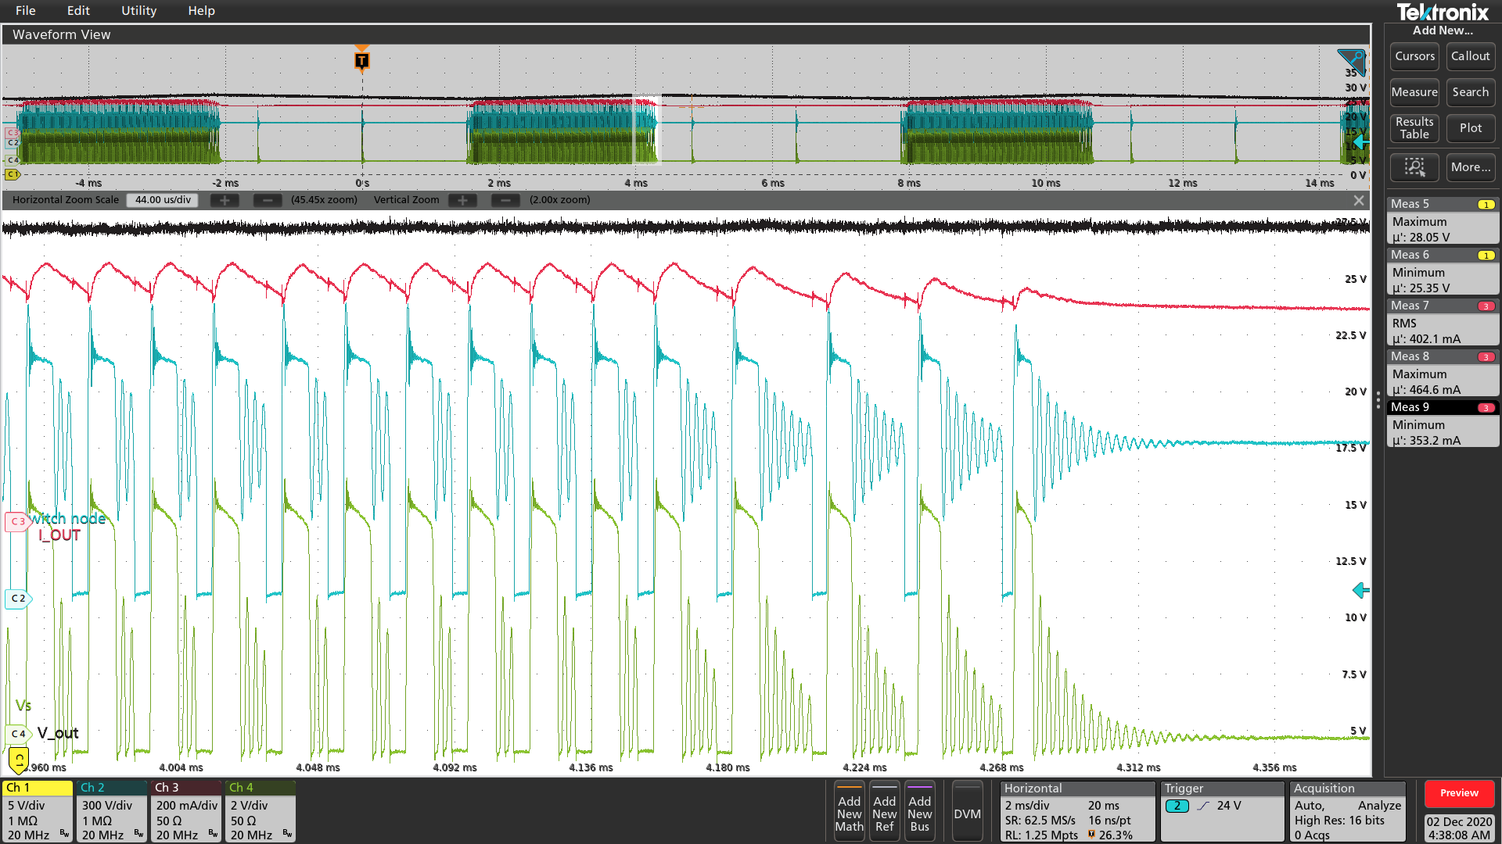Click the orange trigger position T marker
Viewport: 1502px width, 844px height.
pos(361,60)
